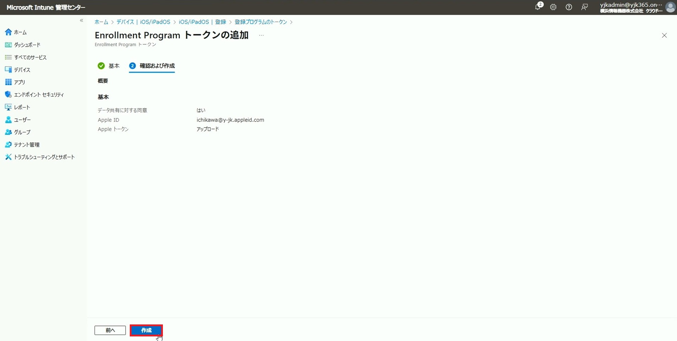Click the テナント管理 sidebar label
This screenshot has height=341, width=677.
click(x=27, y=145)
